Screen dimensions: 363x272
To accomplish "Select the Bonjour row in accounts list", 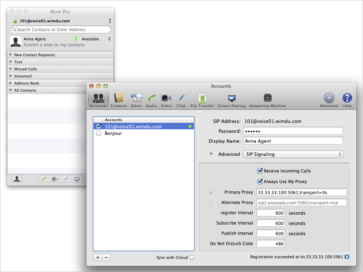I will (144, 133).
